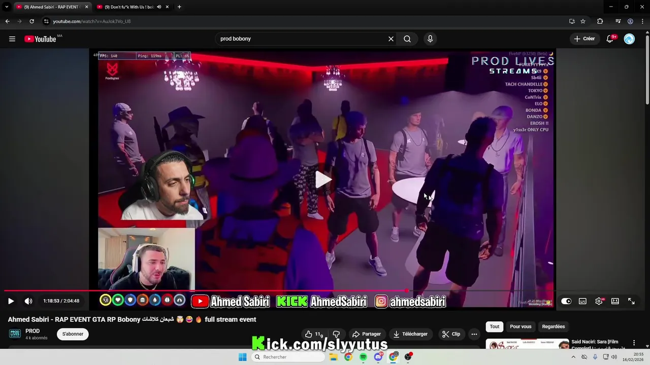Go to the YouTube home logo
This screenshot has width=650, height=365.
click(40, 39)
